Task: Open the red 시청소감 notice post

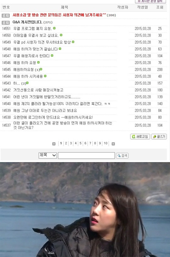Action: click(59, 15)
